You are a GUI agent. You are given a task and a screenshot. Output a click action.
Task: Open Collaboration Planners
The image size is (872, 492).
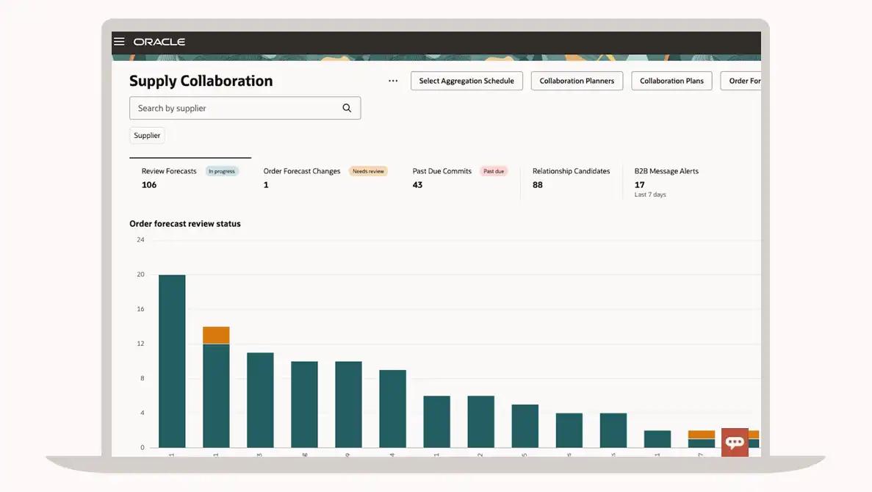[577, 81]
